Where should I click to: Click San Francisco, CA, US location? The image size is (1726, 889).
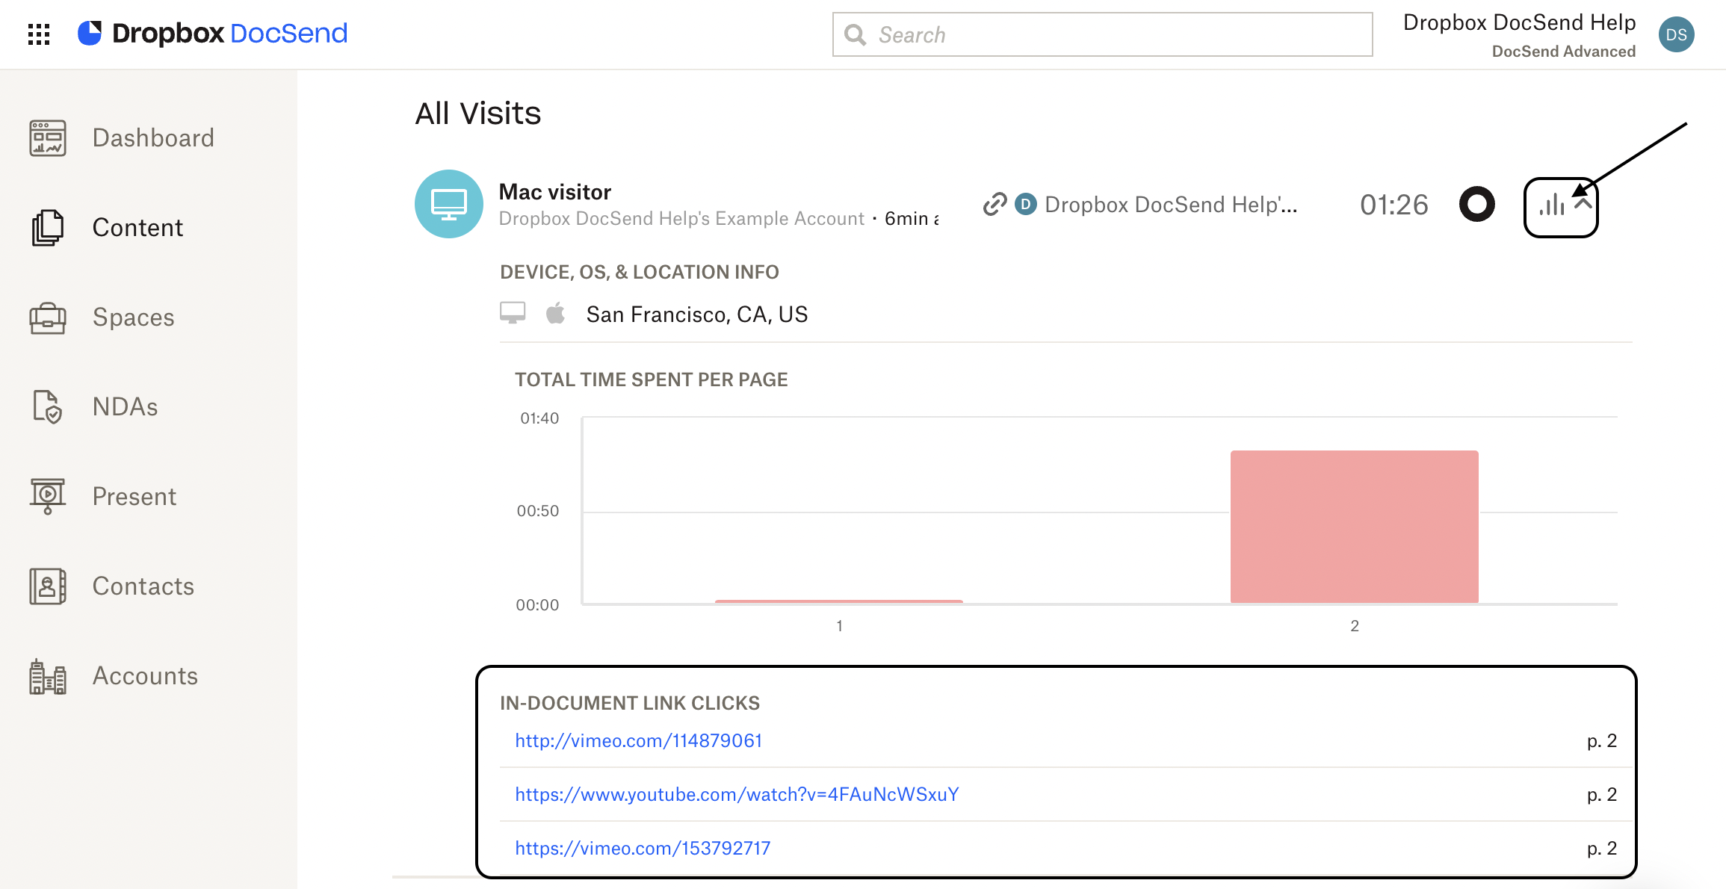[697, 315]
